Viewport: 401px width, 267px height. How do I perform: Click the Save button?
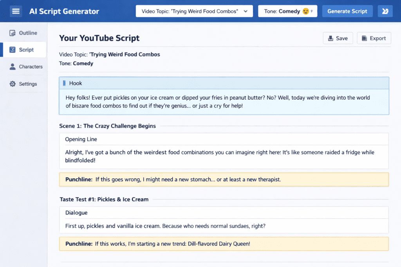tap(338, 38)
